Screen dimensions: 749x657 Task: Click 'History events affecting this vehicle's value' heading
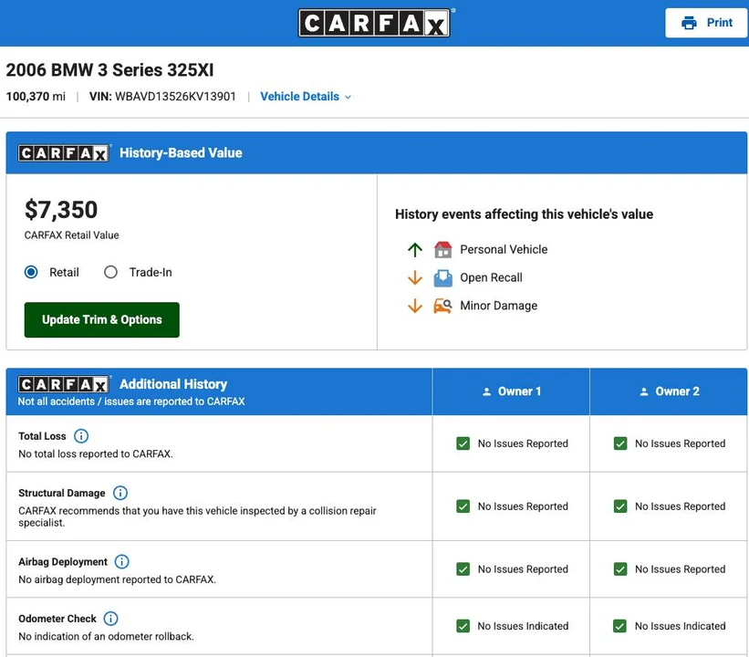(524, 214)
